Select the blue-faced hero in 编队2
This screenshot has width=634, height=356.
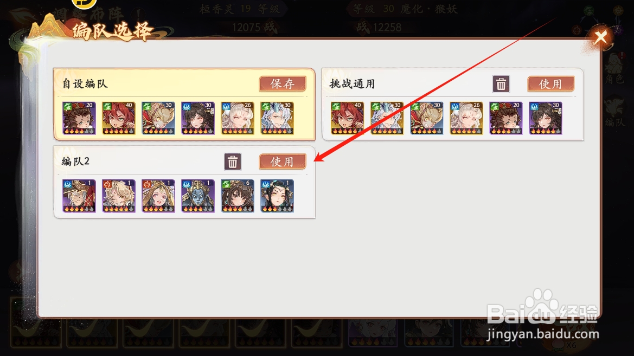pyautogui.click(x=198, y=196)
